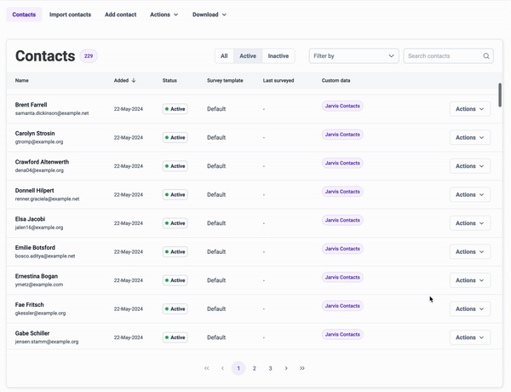Click Active status badge for Fae Fritsch
The height and width of the screenshot is (392, 511).
[175, 308]
